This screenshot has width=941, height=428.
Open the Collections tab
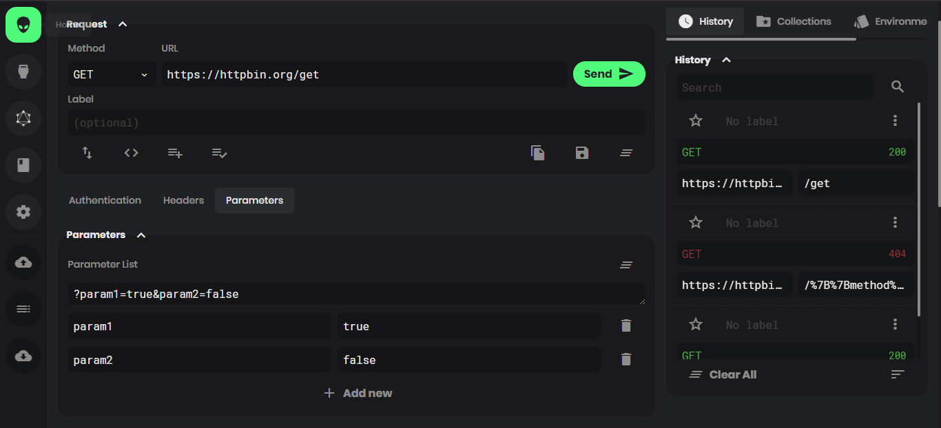click(x=794, y=21)
